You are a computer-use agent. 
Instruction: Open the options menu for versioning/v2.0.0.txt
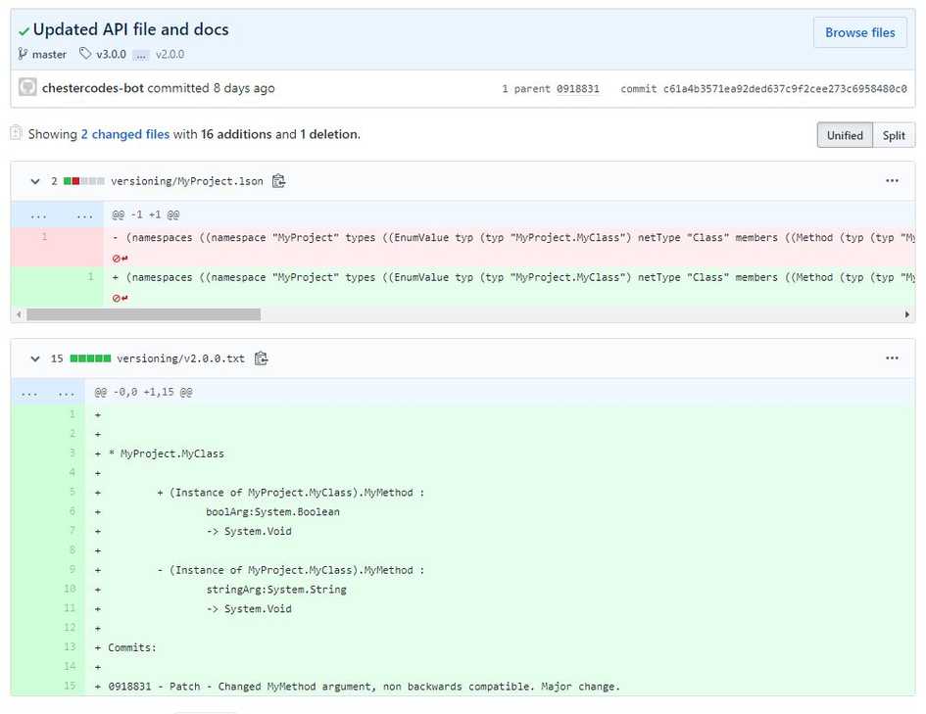click(x=893, y=357)
